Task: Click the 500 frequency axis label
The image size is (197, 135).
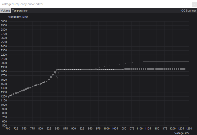Action: 4,126
